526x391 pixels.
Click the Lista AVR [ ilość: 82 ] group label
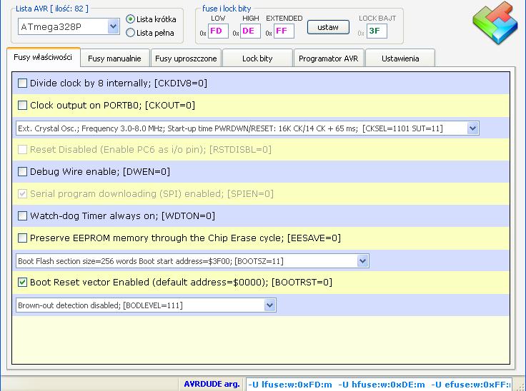(52, 9)
